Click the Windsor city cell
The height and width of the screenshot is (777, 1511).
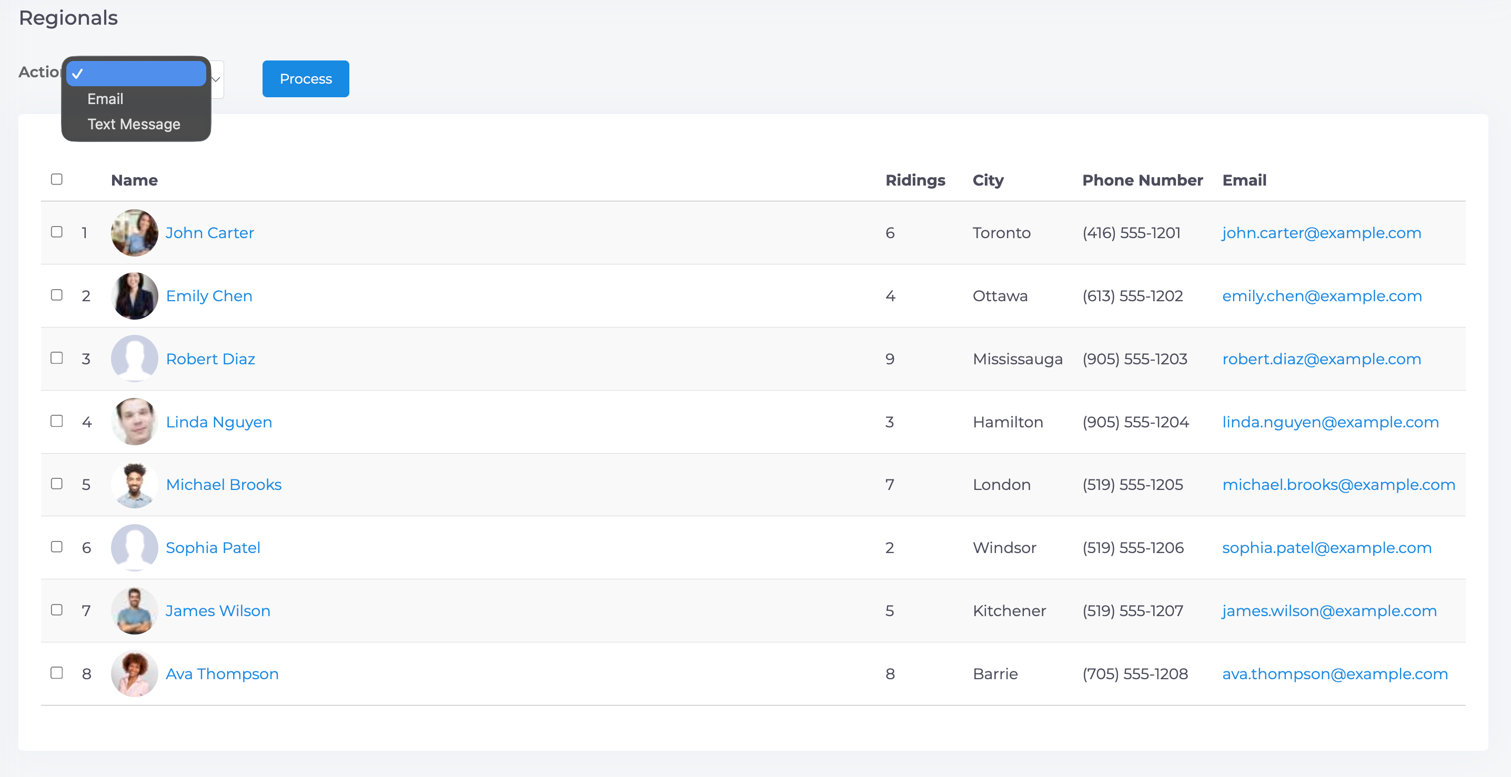(1004, 547)
